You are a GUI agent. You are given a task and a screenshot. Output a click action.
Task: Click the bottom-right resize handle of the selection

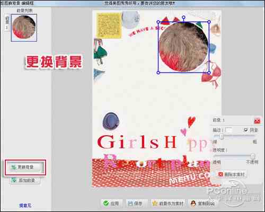[209, 73]
